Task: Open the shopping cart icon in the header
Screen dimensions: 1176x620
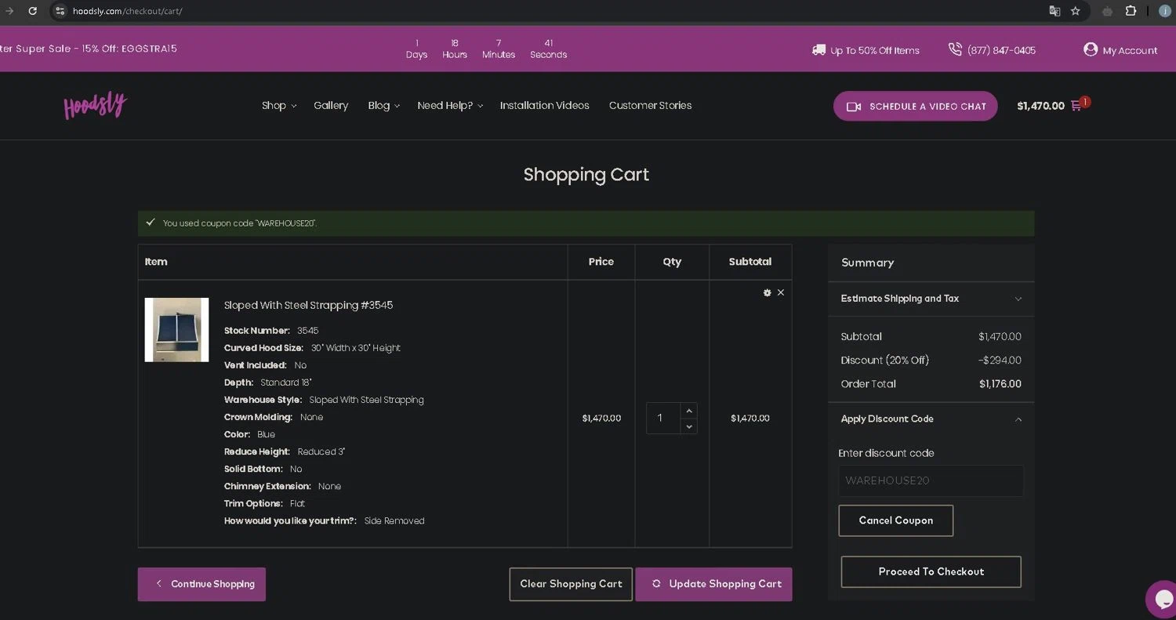Action: (1076, 106)
